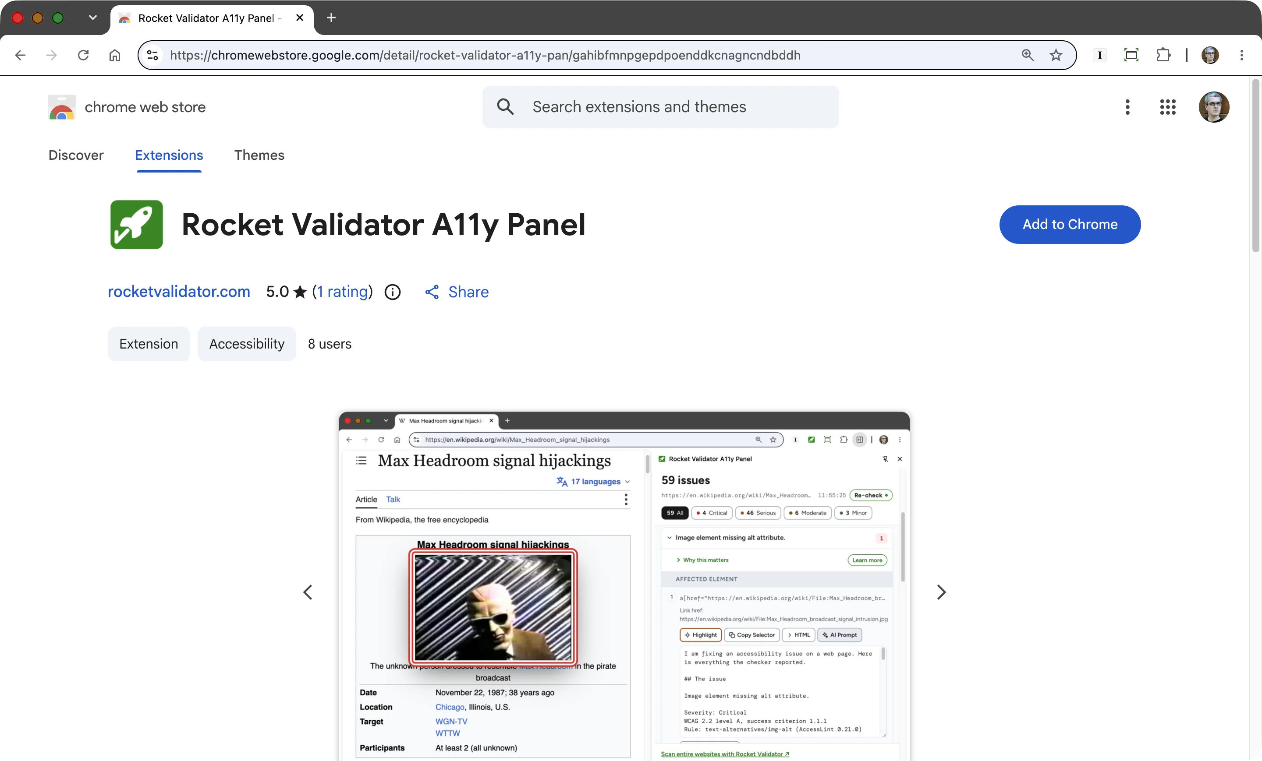Image resolution: width=1262 pixels, height=761 pixels.
Task: Show rating info icon next to rating
Action: coord(392,292)
